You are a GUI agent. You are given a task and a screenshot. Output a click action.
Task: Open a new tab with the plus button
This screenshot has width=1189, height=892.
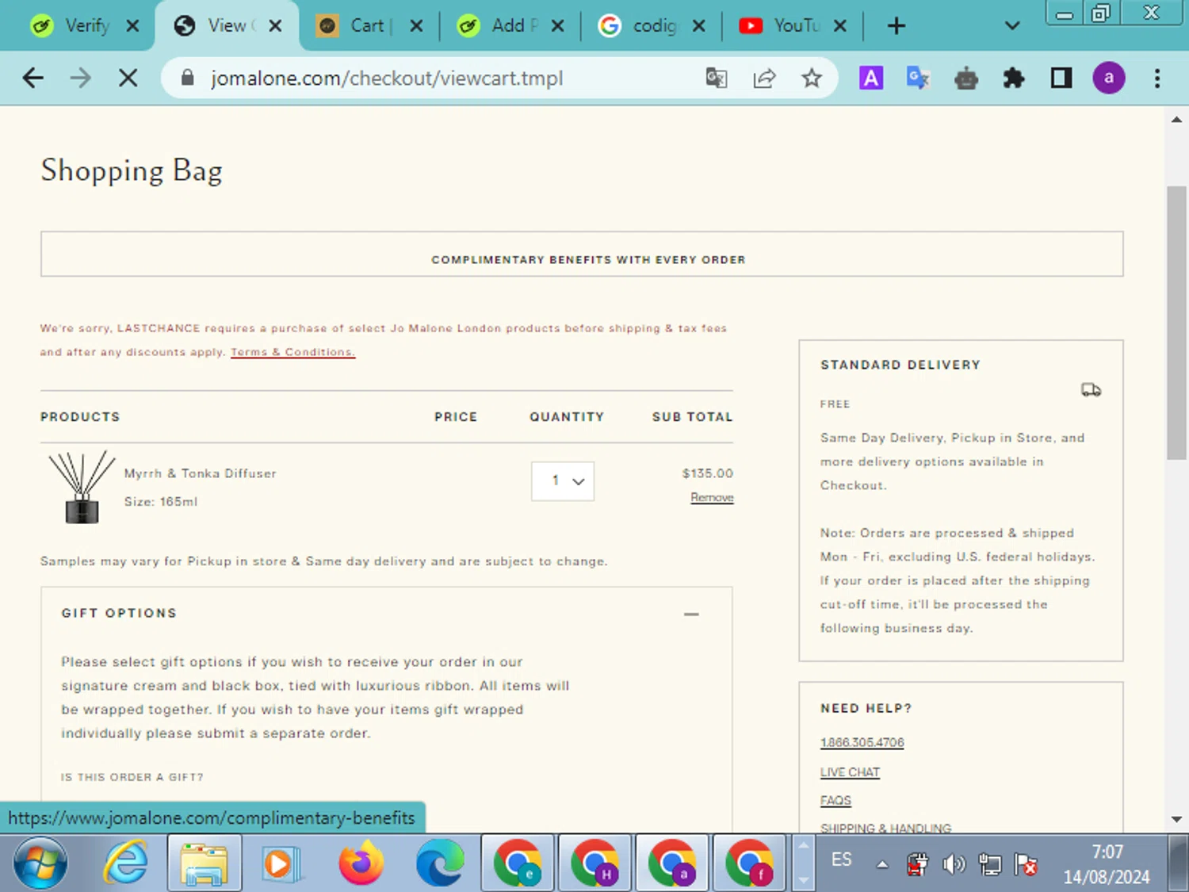pos(896,25)
